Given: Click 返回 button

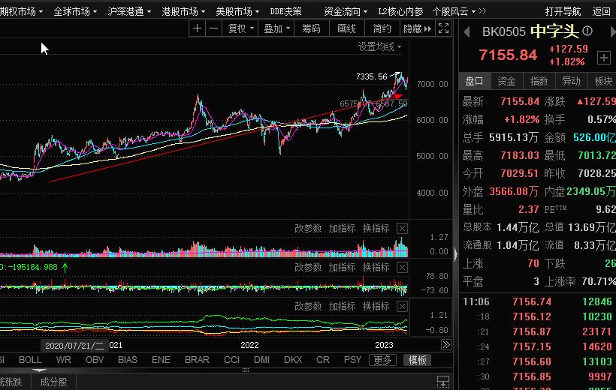Looking at the screenshot, I should (x=602, y=12).
